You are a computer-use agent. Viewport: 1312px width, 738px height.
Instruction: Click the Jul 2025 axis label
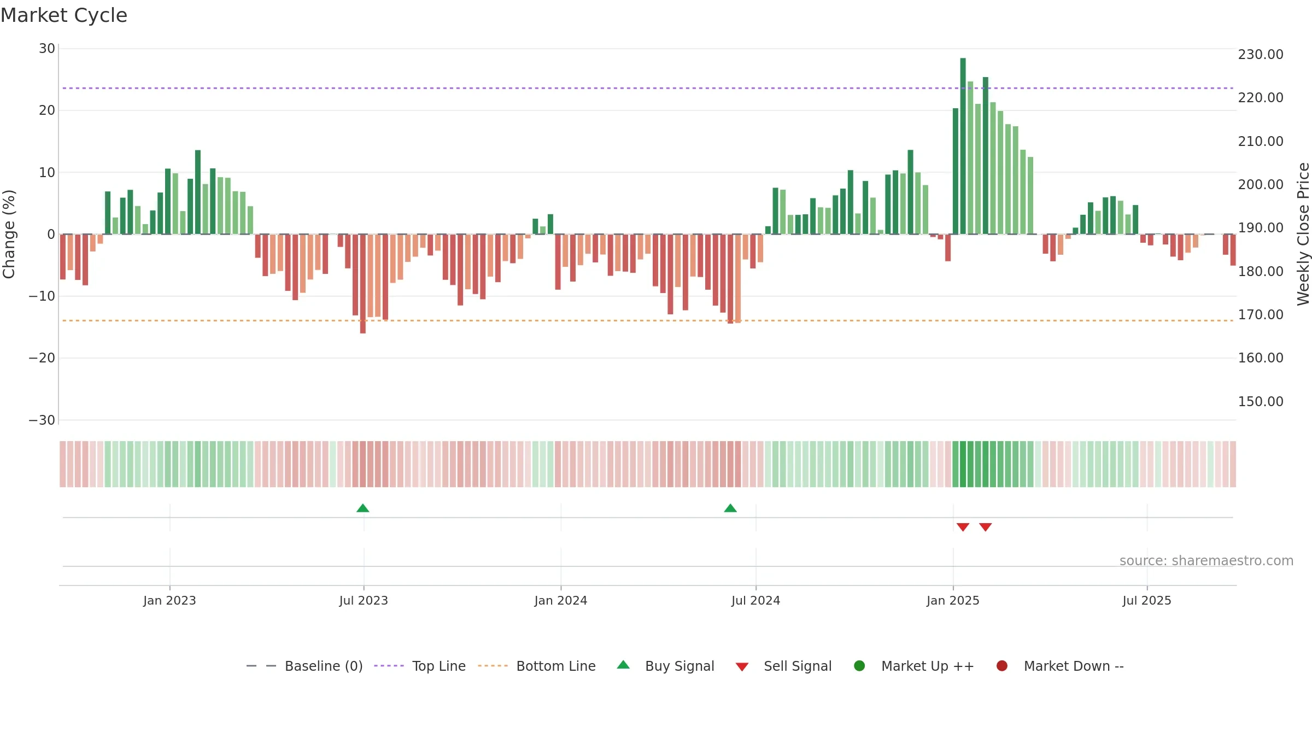(x=1147, y=600)
